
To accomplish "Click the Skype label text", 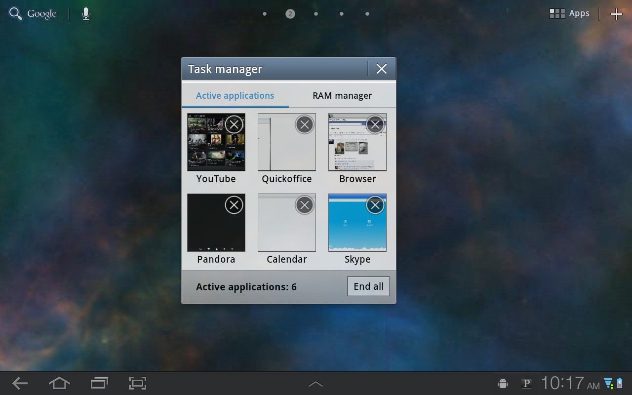I will click(x=357, y=260).
